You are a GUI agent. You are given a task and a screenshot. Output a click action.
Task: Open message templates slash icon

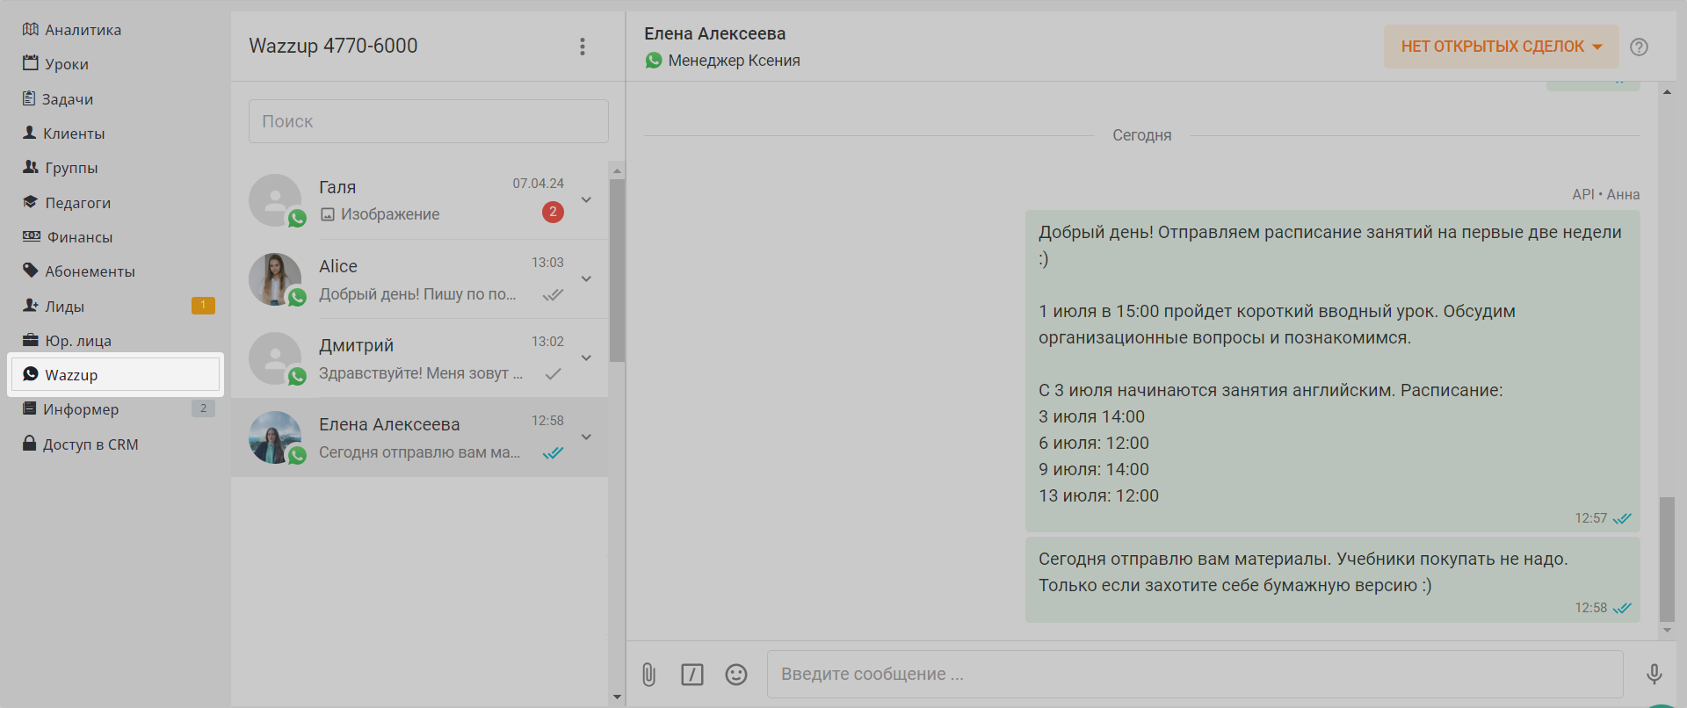tap(692, 675)
